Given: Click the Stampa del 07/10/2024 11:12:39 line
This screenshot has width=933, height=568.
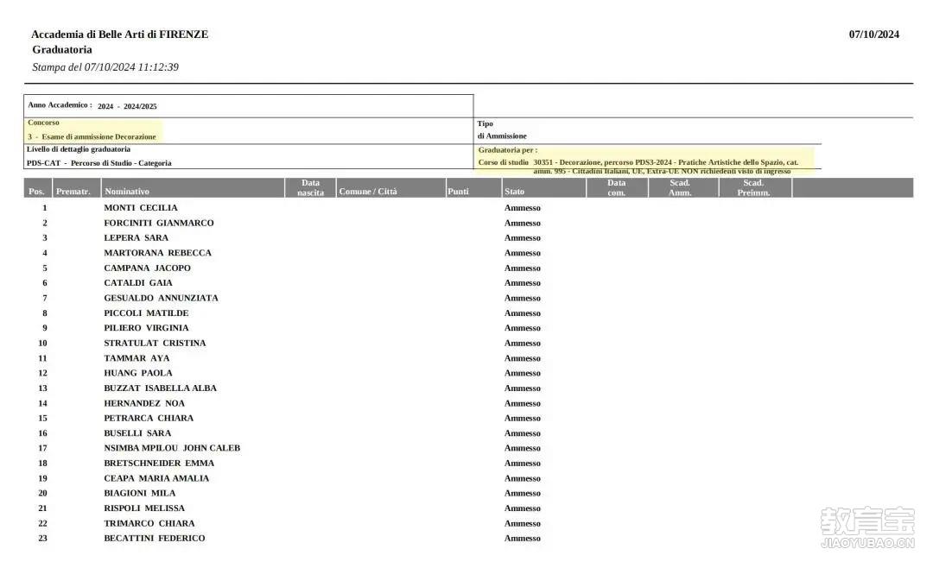Looking at the screenshot, I should [x=105, y=67].
